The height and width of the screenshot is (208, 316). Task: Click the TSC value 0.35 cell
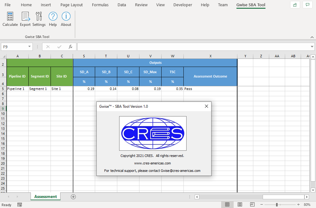click(x=173, y=89)
